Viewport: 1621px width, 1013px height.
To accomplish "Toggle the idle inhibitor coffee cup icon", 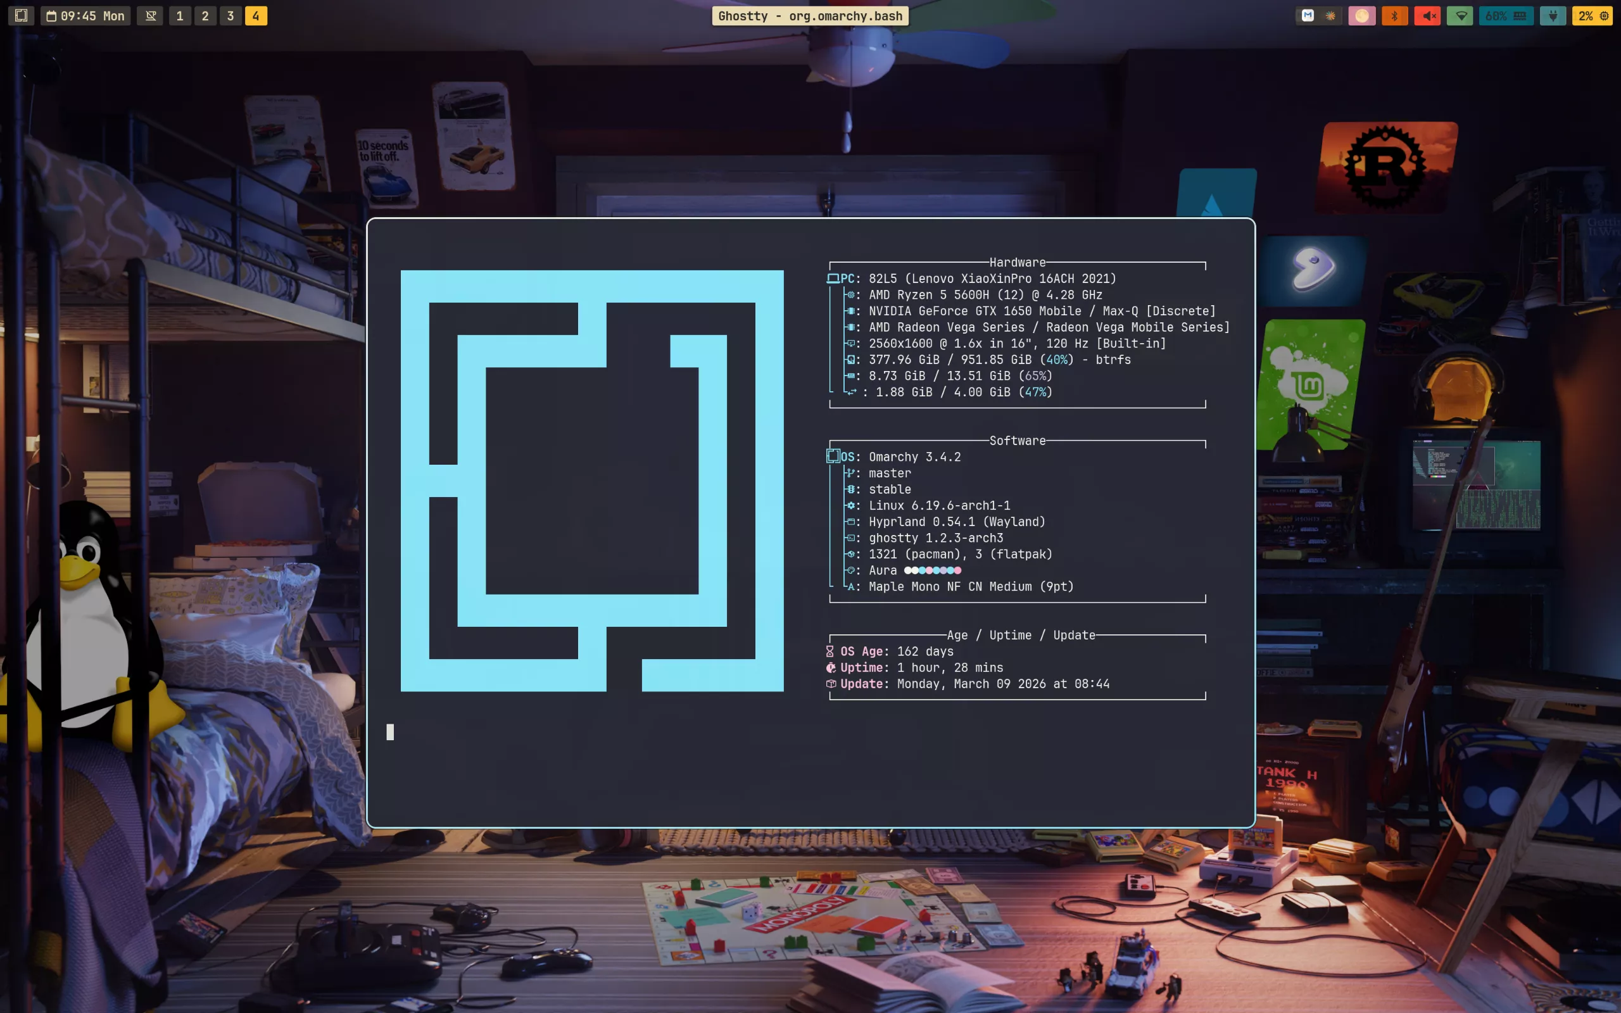I will [x=151, y=15].
